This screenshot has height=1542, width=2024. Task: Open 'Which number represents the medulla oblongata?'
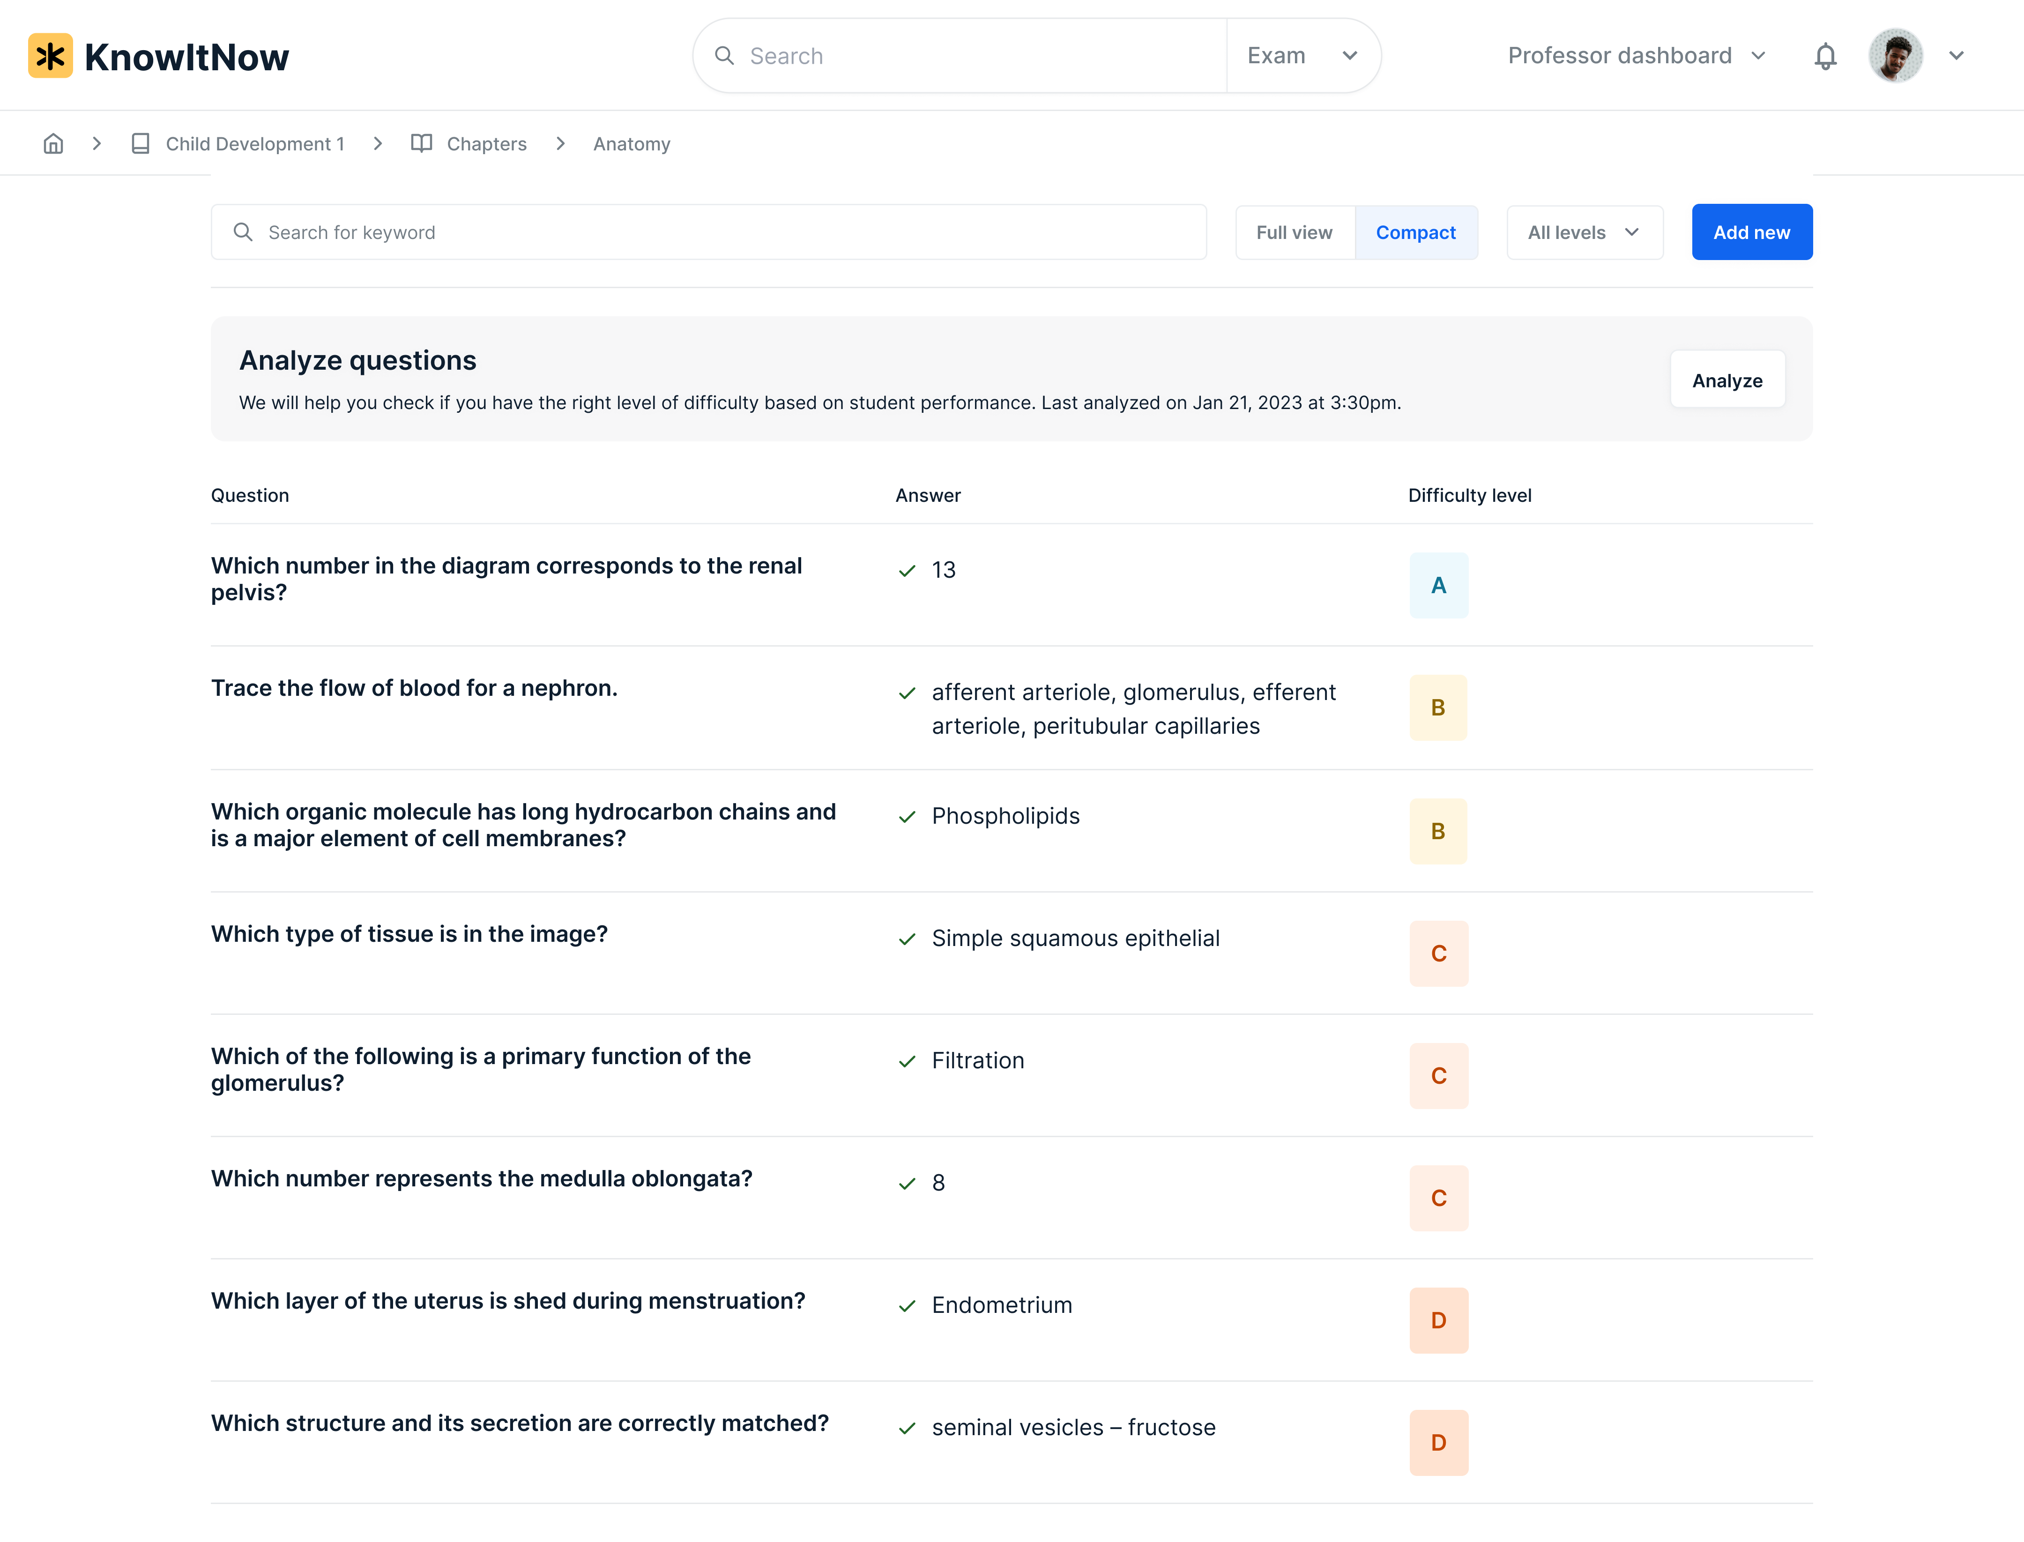coord(482,1178)
